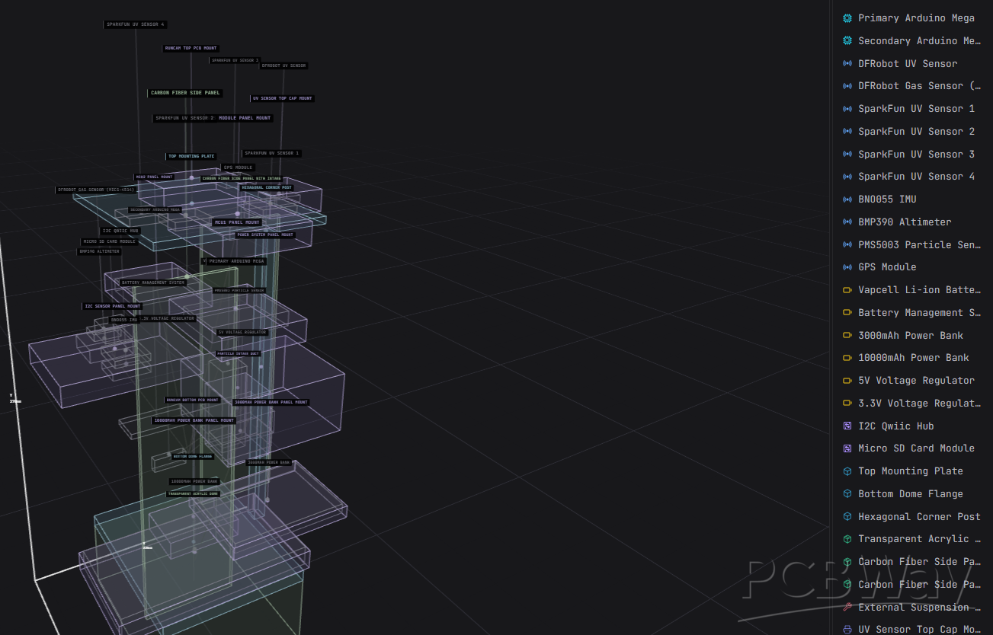Choose BMP390 Altimeter from the component list
The height and width of the screenshot is (635, 993).
905,222
